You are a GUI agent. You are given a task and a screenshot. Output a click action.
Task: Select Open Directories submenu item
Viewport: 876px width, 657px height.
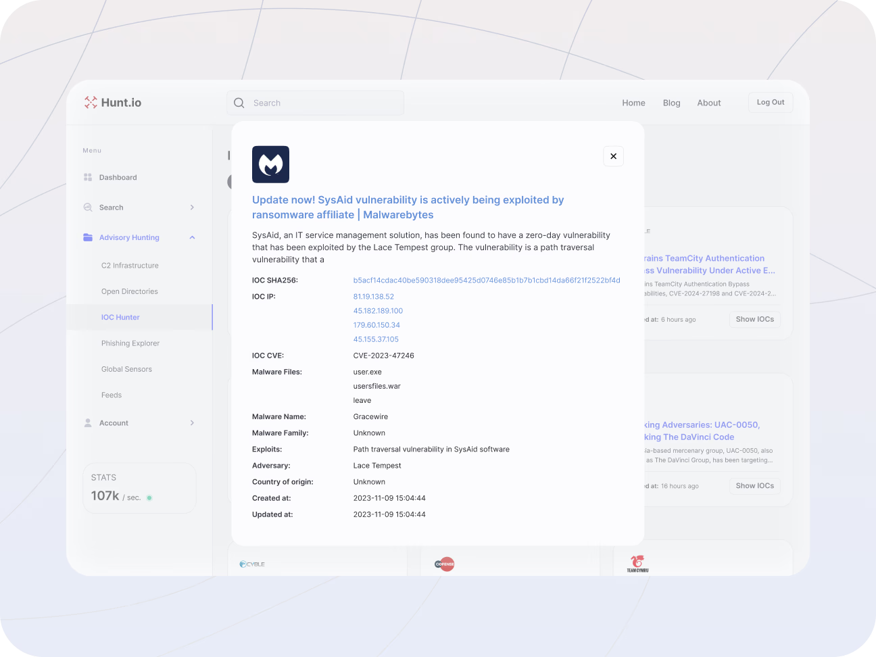coord(130,291)
